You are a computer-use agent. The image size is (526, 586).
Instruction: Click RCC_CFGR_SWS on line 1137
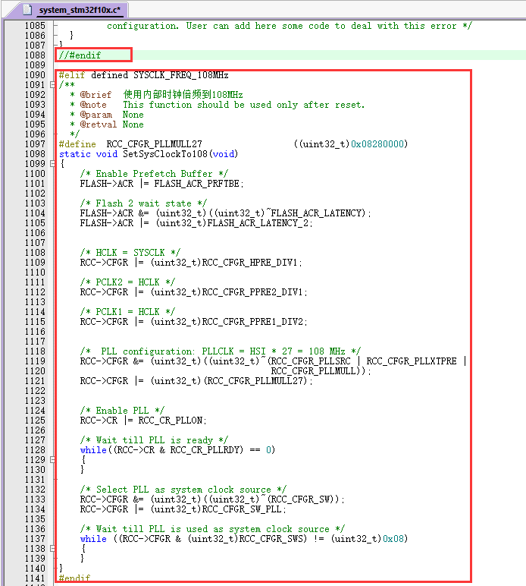point(271,539)
